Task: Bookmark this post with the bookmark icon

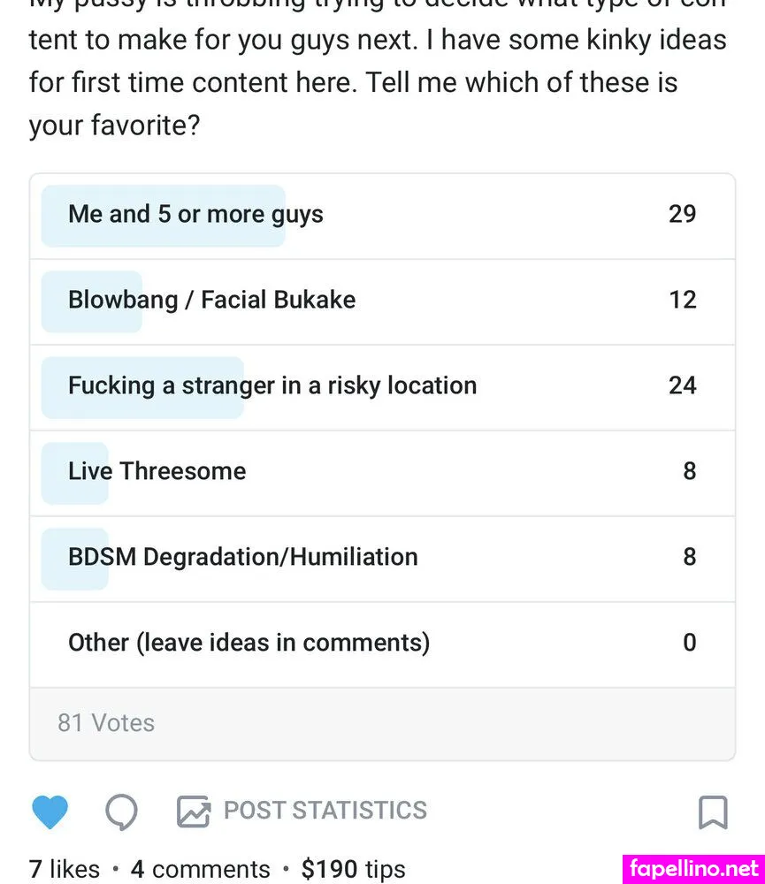Action: point(713,812)
